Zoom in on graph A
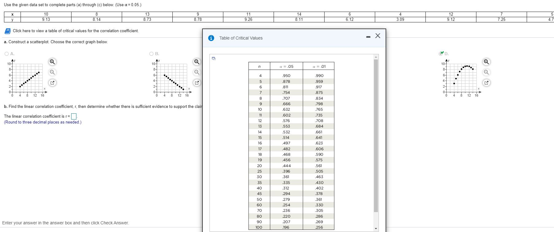This screenshot has height=232, width=554. (x=52, y=62)
